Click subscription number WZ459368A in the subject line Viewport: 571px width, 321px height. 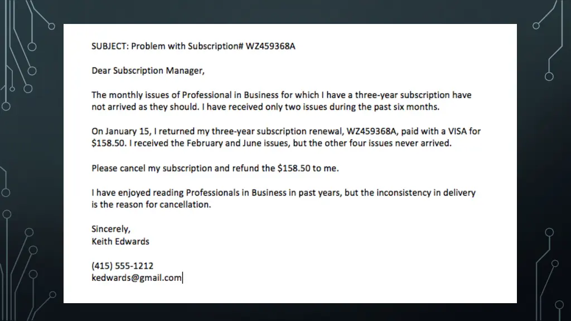[270, 46]
